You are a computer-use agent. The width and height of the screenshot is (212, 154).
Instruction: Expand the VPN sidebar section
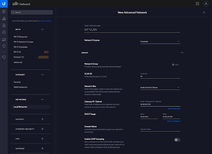point(42,138)
